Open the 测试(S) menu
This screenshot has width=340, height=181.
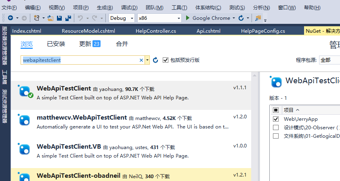[237, 8]
